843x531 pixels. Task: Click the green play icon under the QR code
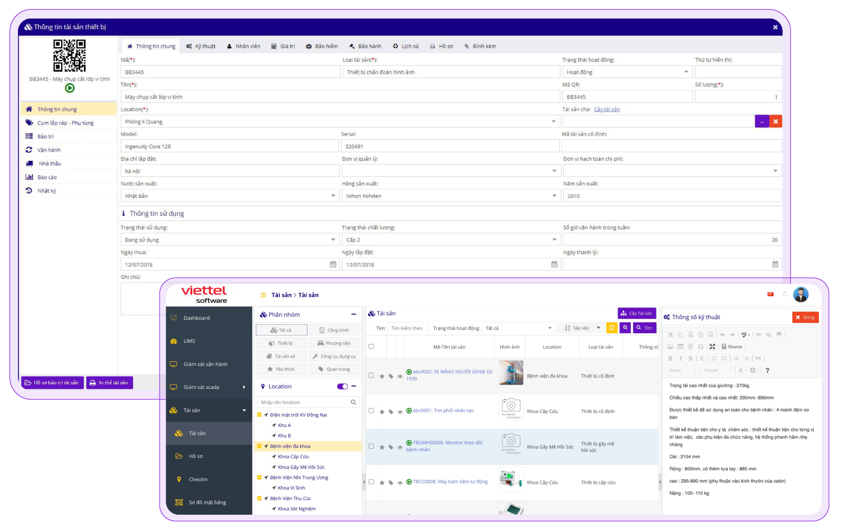click(x=70, y=88)
